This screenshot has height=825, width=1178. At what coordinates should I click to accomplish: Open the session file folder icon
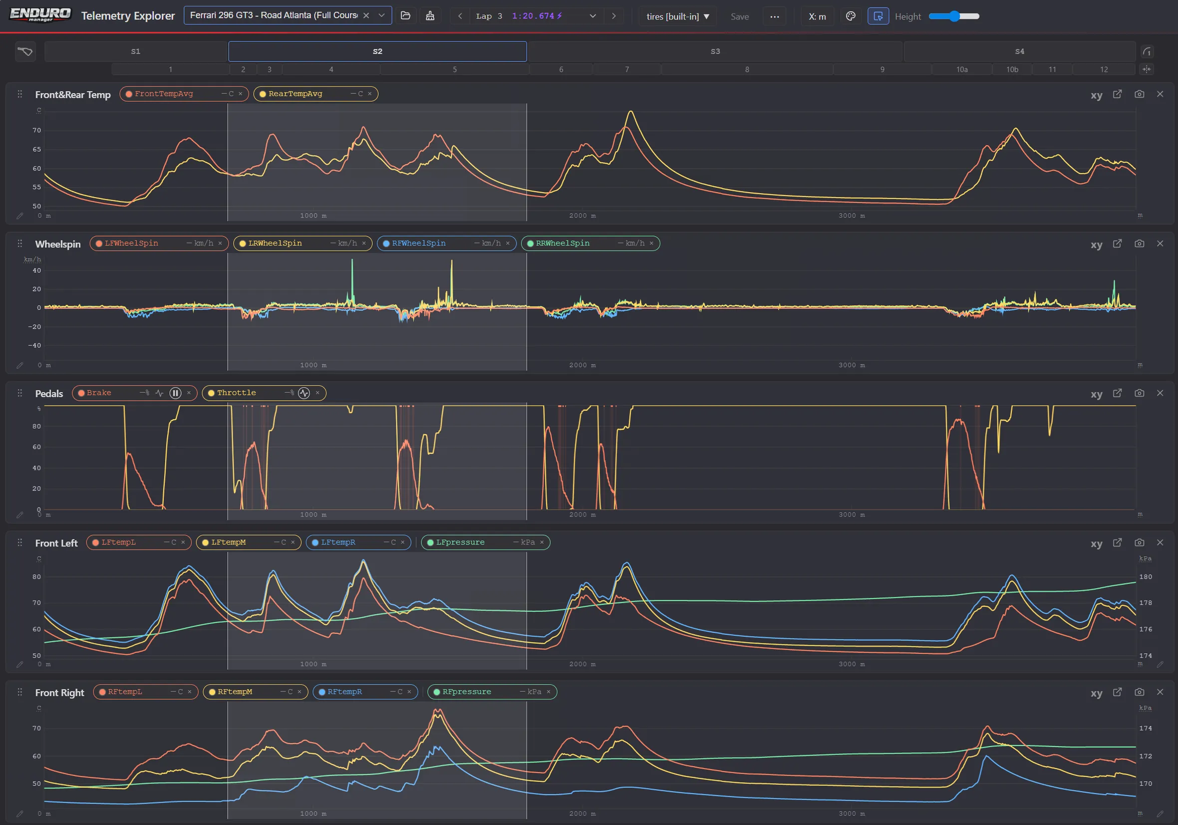pyautogui.click(x=405, y=16)
